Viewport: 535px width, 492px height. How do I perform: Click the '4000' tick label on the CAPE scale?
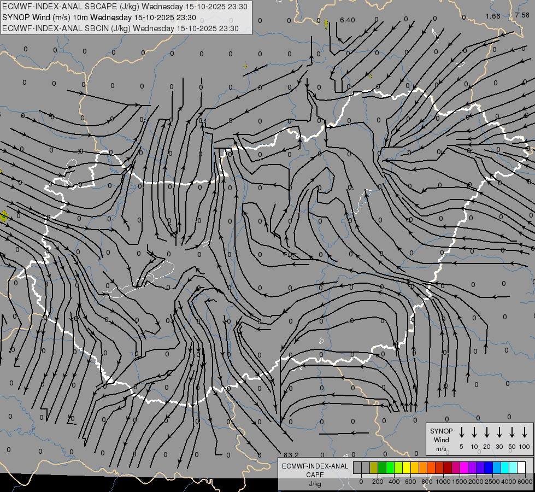pos(509,482)
